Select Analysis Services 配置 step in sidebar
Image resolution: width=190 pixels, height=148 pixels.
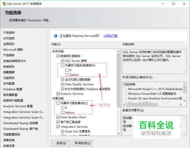(x=18, y=106)
